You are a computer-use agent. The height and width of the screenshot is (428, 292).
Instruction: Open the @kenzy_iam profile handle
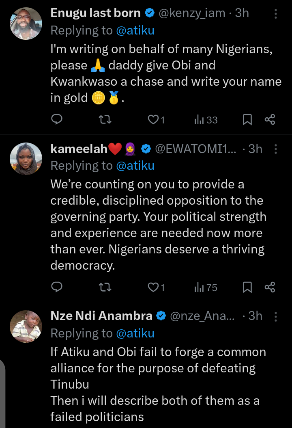point(191,13)
